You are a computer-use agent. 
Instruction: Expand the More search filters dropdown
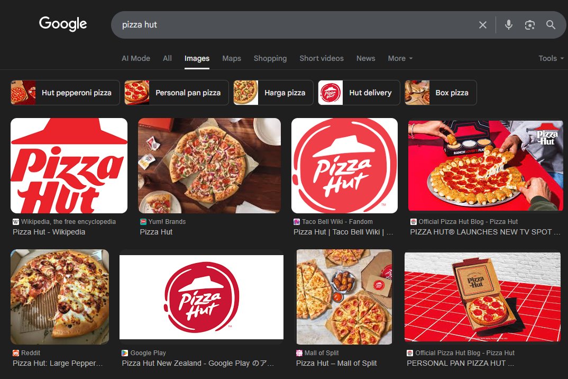[x=400, y=58]
